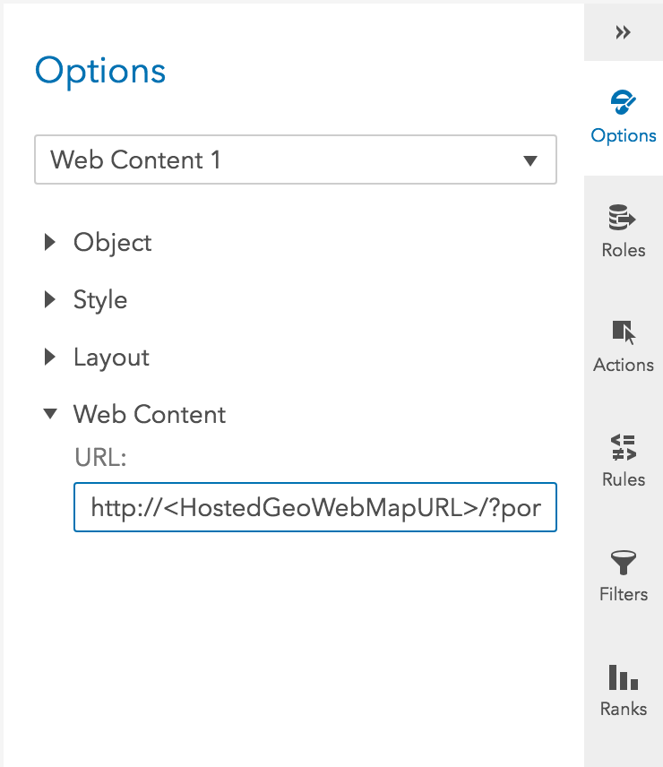Click the Options paintbrush icon
Image resolution: width=663 pixels, height=767 pixels.
[623, 104]
